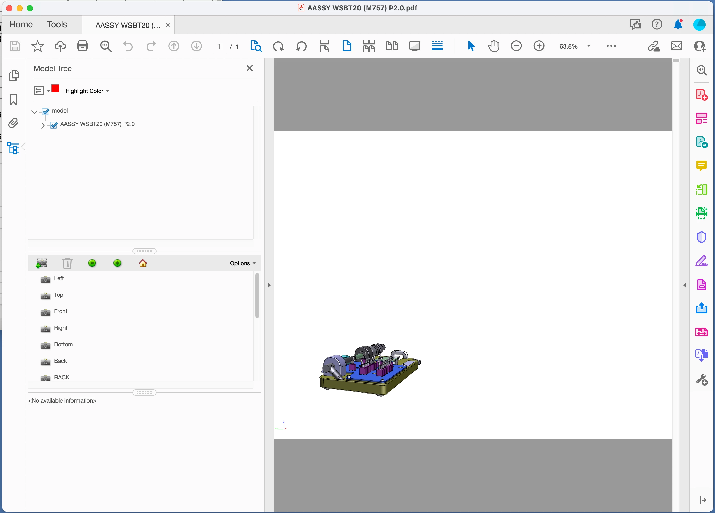The height and width of the screenshot is (513, 715).
Task: Click the Create camera view icon
Action: pyautogui.click(x=41, y=263)
